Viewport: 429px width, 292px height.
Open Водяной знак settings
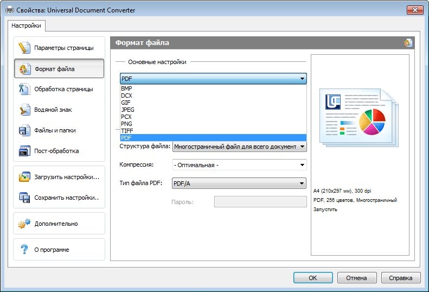(x=59, y=110)
